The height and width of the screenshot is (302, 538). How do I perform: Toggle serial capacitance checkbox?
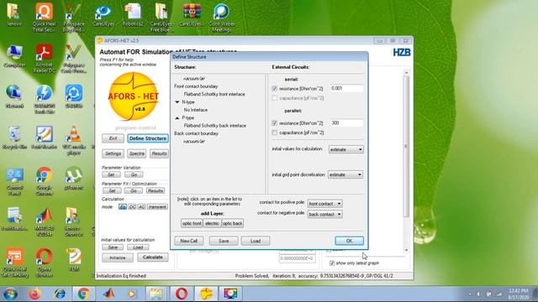(275, 98)
